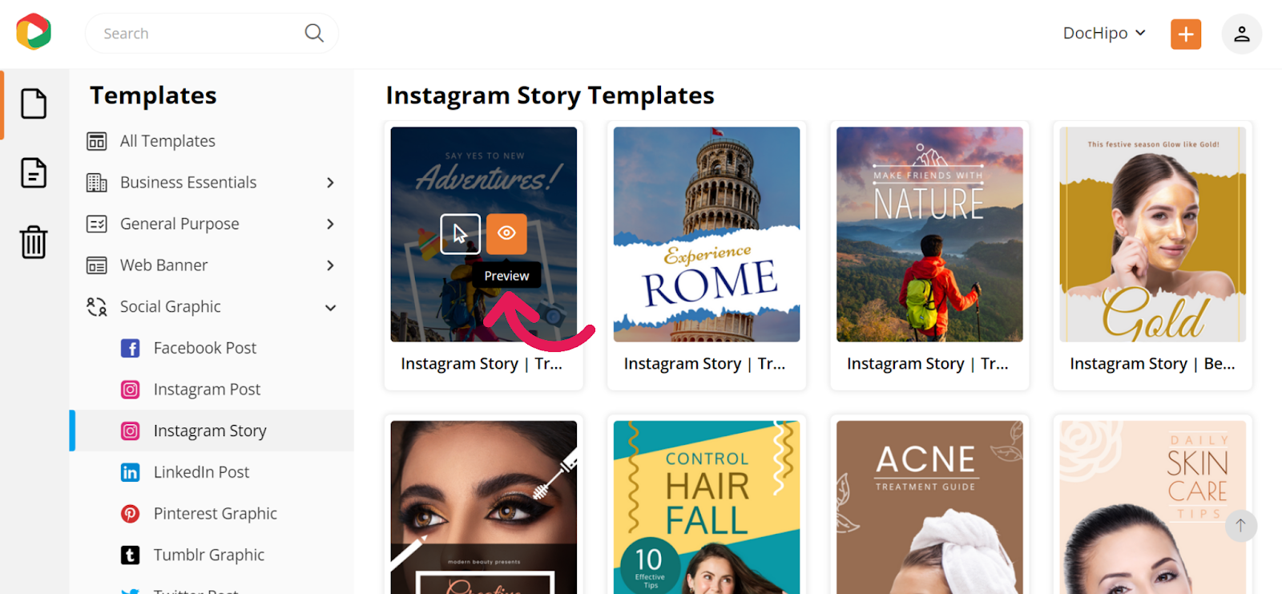
Task: Click the scroll-to-top arrow button
Action: [1240, 525]
